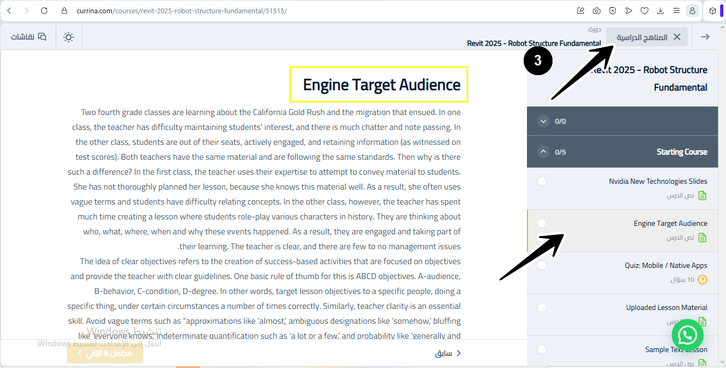Viewport: 726px width, 368px height.
Task: Click the browser reload icon
Action: click(44, 11)
